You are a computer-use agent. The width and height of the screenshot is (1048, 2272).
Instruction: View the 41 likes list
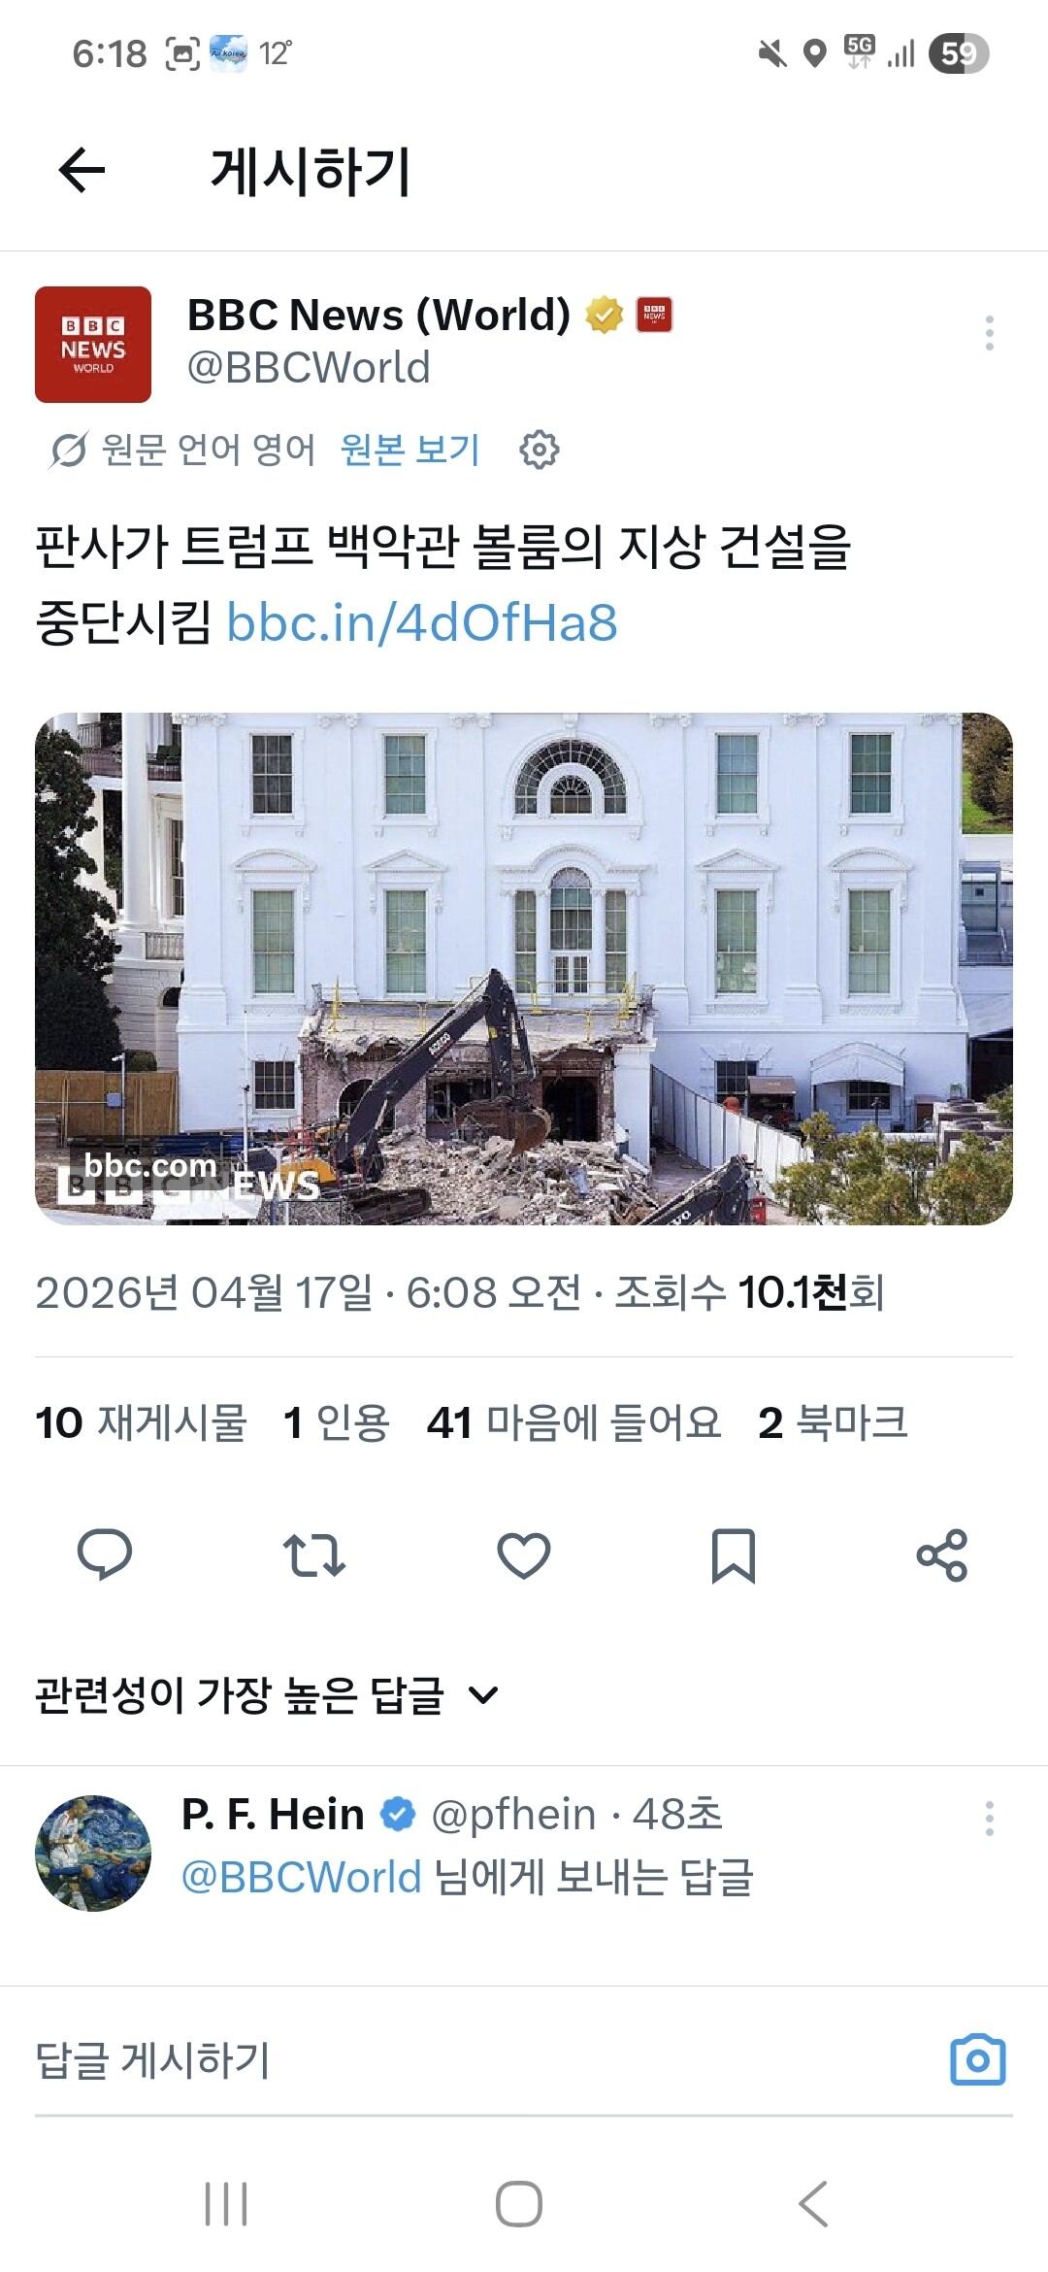(x=574, y=1422)
